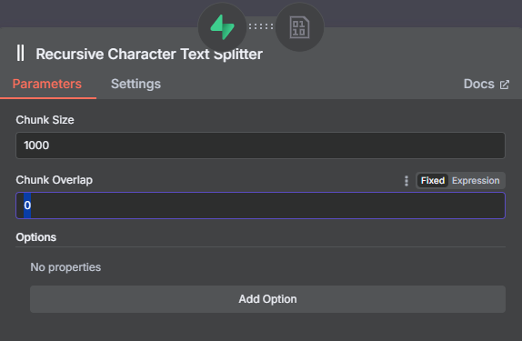Click the highlighted 0 value in Chunk Overlap

click(x=27, y=206)
